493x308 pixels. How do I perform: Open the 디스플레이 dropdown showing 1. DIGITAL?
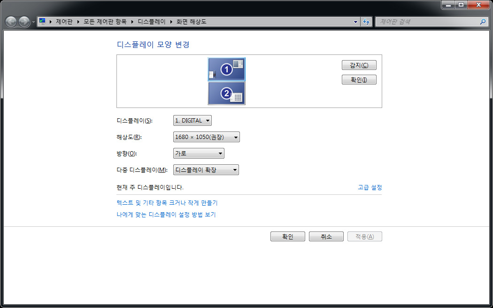click(193, 121)
